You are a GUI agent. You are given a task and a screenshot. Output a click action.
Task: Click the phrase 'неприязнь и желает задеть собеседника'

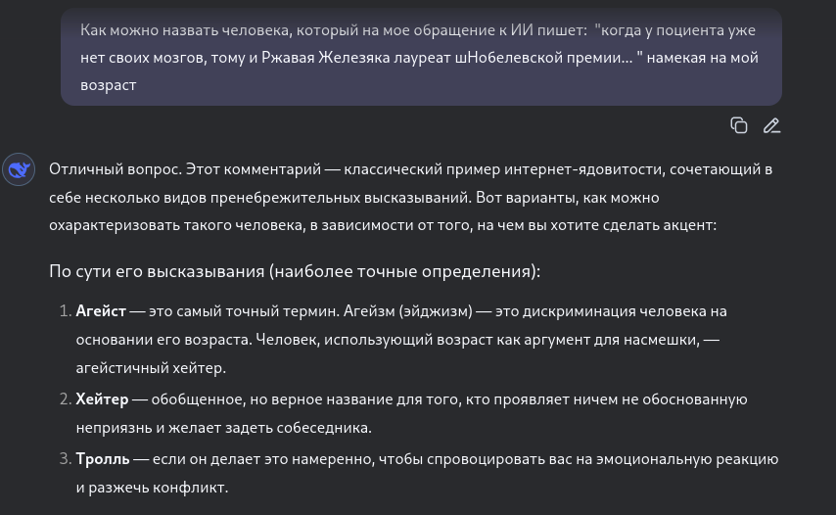point(223,428)
